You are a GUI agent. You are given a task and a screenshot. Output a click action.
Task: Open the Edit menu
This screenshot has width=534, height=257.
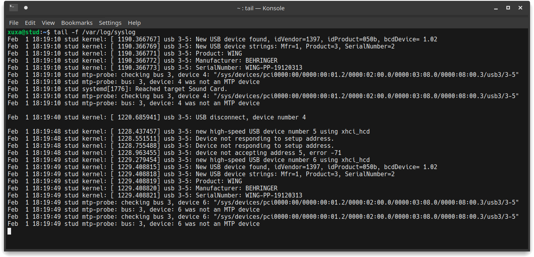point(30,23)
